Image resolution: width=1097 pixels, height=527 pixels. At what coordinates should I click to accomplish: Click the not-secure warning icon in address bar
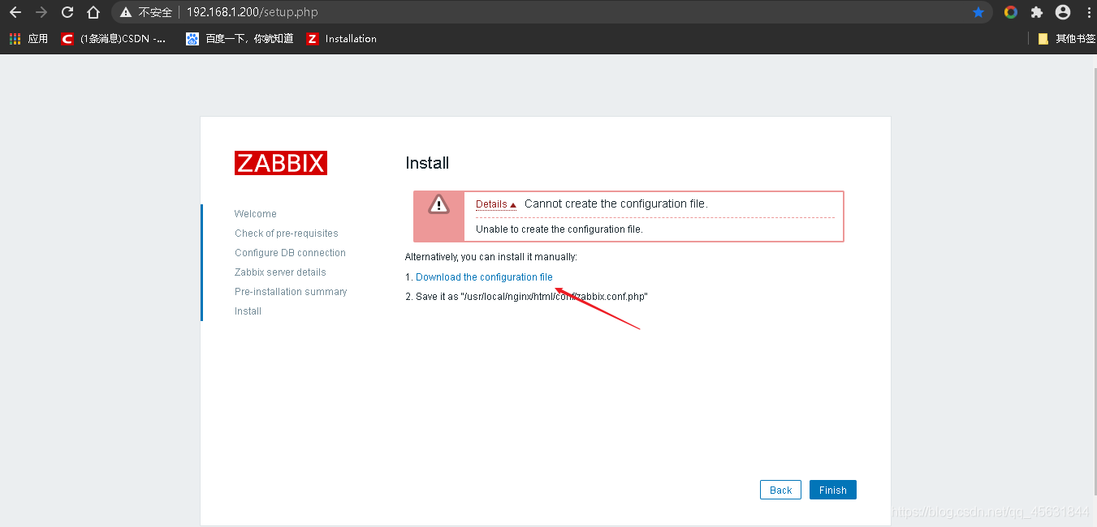(x=125, y=12)
